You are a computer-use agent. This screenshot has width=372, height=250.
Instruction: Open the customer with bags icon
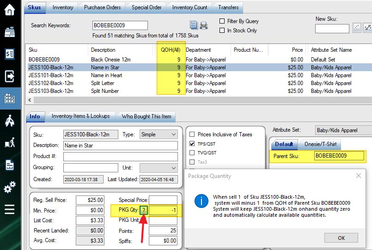[x=10, y=121]
